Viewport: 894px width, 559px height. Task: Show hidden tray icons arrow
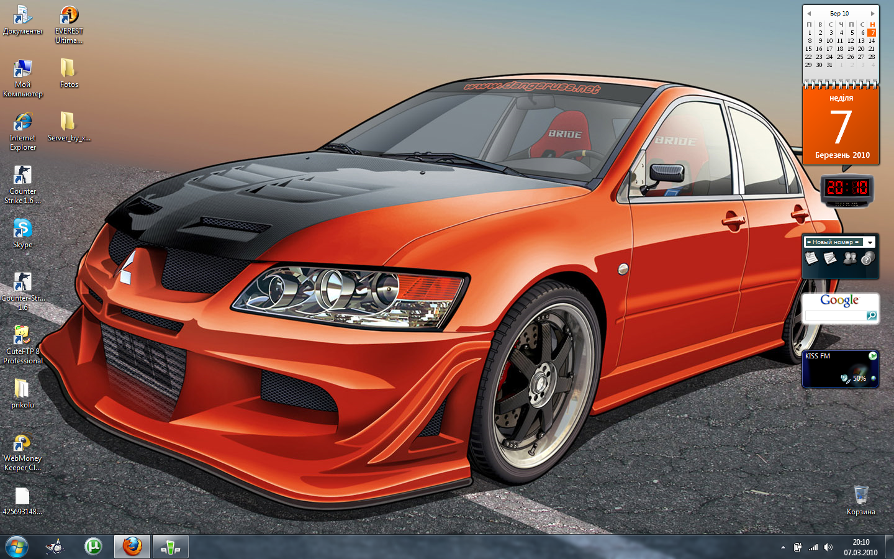coord(783,548)
